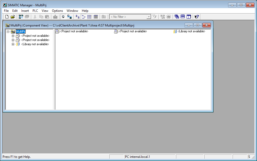
Task: Click the Help arrow-question-mark icon
Action: pyautogui.click(x=196, y=17)
